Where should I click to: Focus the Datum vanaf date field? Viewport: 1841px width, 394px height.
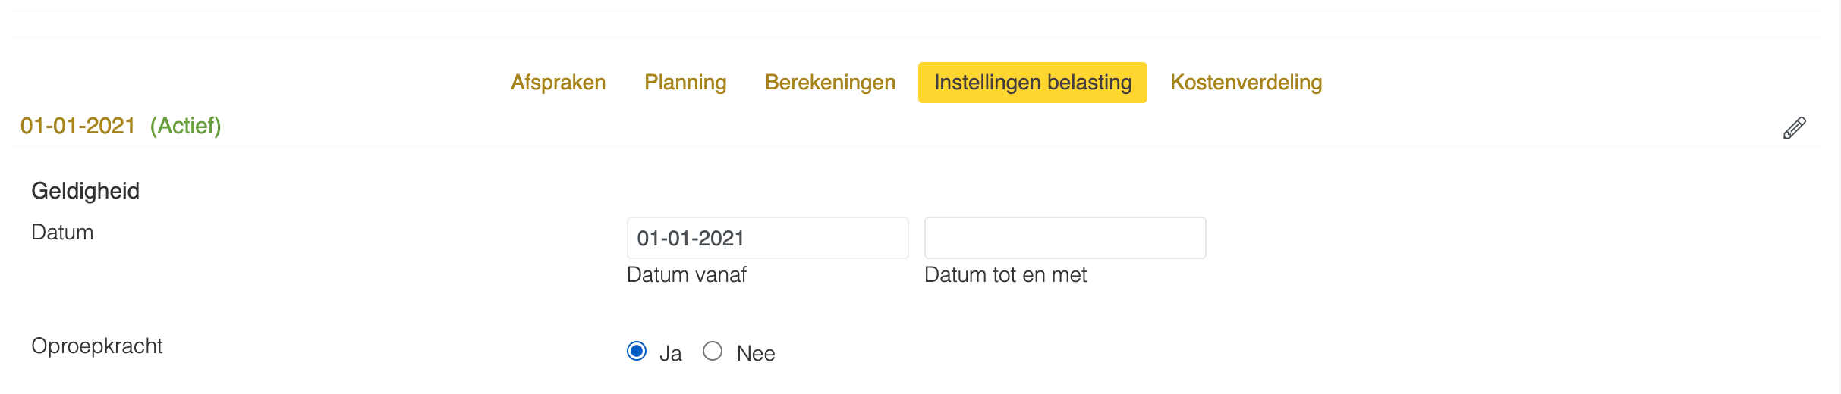(x=768, y=238)
